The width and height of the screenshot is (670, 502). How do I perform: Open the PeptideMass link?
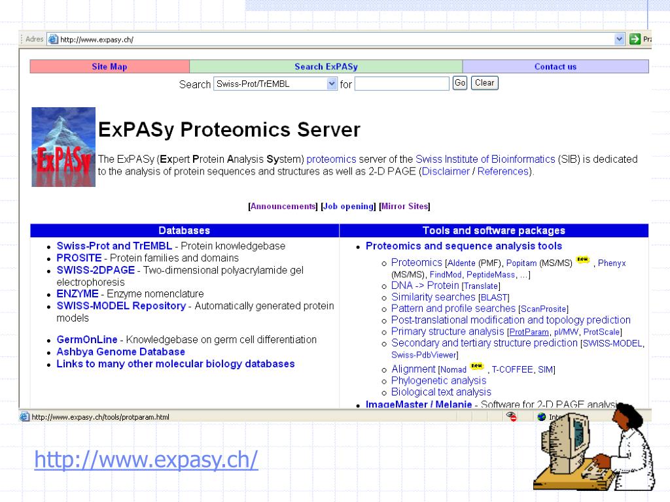(x=491, y=275)
